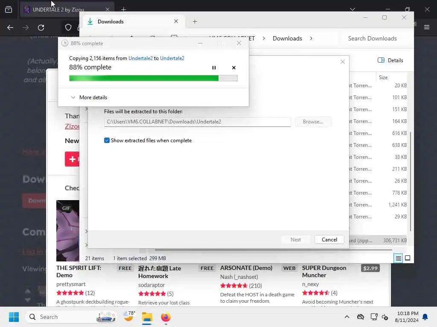
Task: Open SUPER Dungeon Muncher game link
Action: tap(324, 271)
